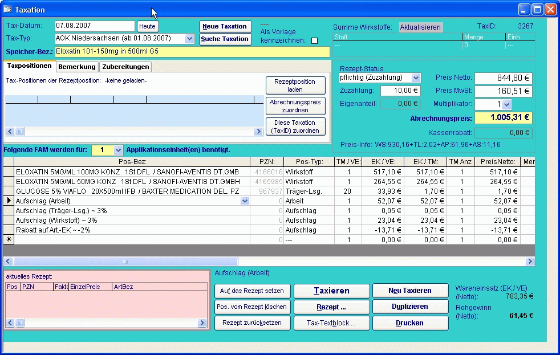Click the 'Träger-Lsg.' Pos-Typ cell
The width and height of the screenshot is (560, 355).
point(309,191)
